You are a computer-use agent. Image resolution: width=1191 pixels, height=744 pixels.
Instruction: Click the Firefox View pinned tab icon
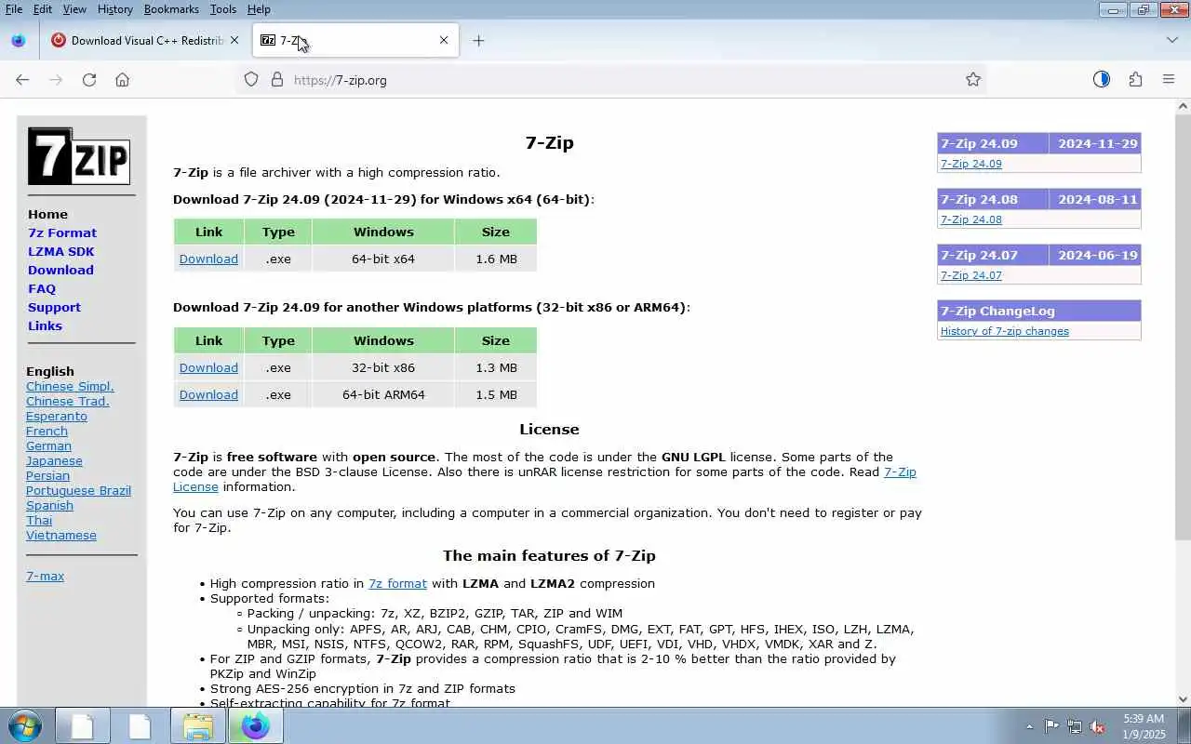pos(18,40)
